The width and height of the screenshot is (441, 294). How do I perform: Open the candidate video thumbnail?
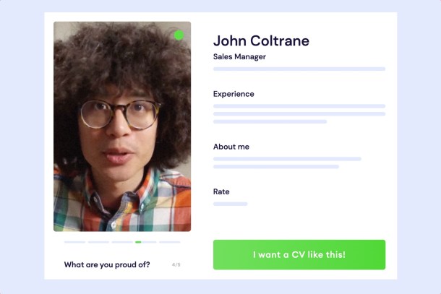click(x=122, y=126)
